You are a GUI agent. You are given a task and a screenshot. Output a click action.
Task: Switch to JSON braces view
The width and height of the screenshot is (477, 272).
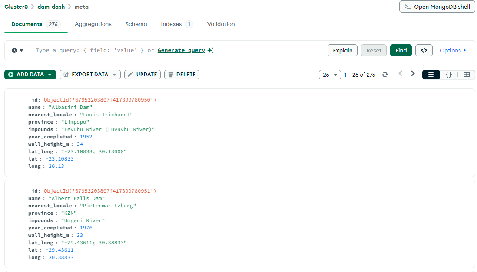tap(449, 75)
